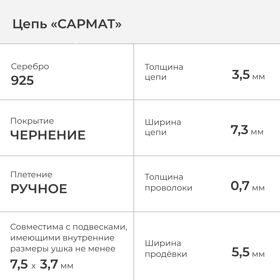The image size is (280, 280).
Task: Click the x between bail dimensions
Action: tap(34, 266)
